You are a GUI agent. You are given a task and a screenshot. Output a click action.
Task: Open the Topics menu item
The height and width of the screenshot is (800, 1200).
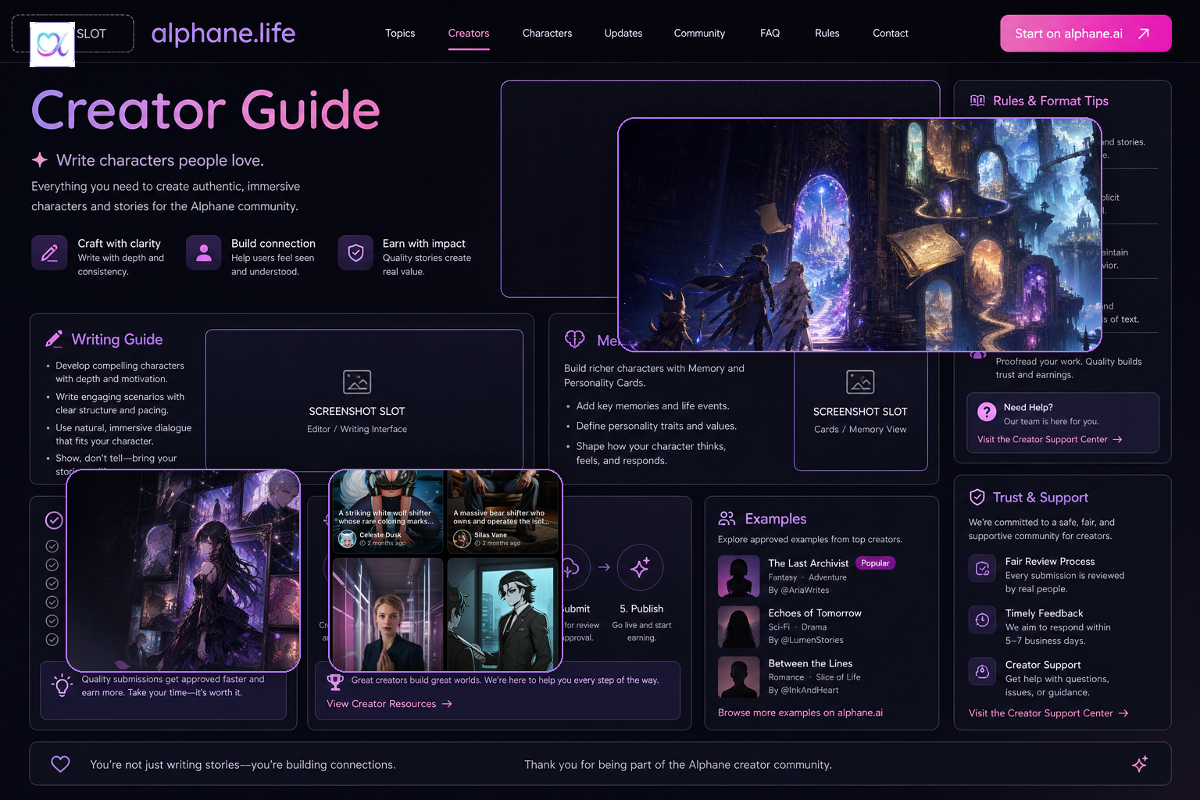click(x=400, y=34)
